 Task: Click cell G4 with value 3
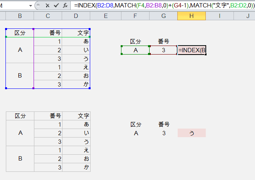pyautogui.click(x=163, y=50)
